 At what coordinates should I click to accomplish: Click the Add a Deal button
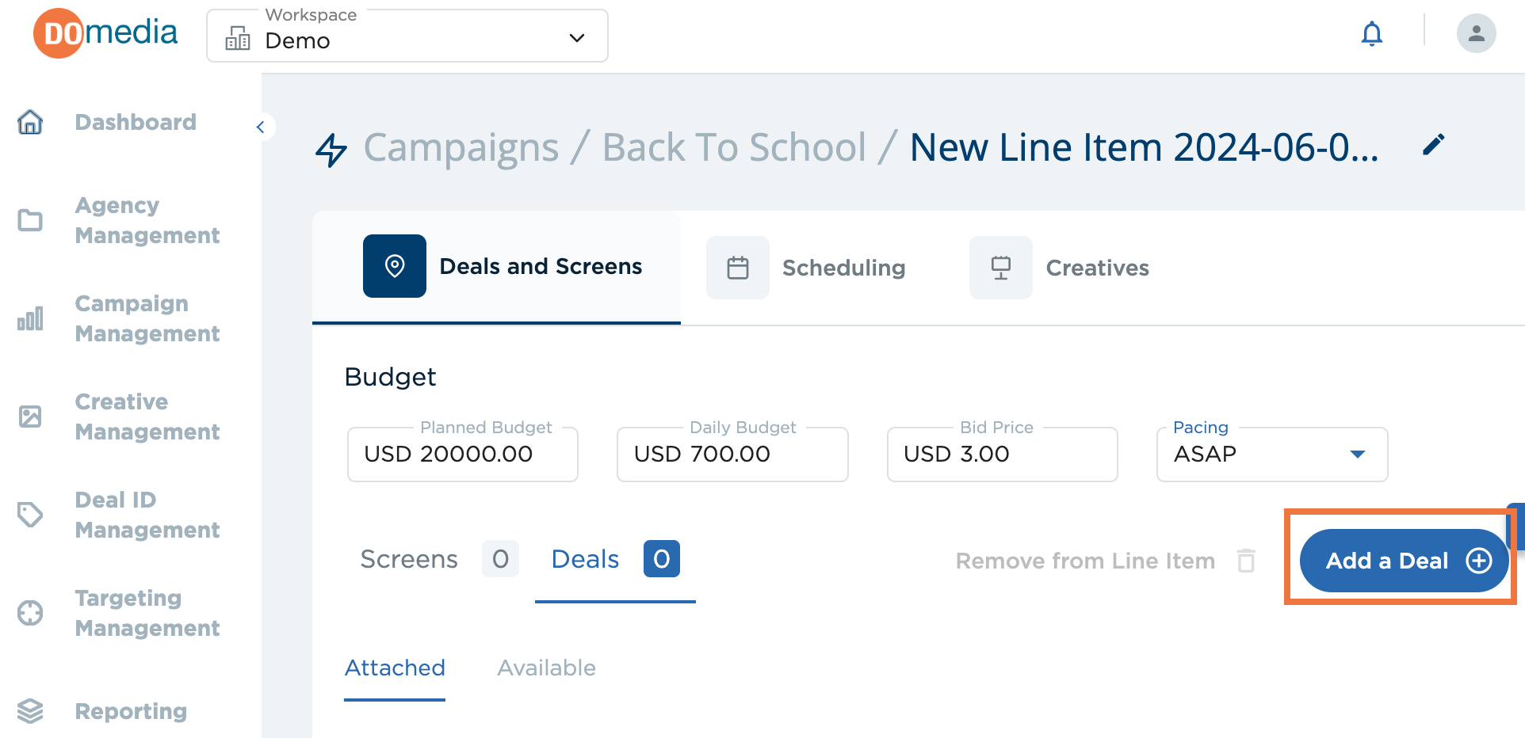pos(1404,561)
